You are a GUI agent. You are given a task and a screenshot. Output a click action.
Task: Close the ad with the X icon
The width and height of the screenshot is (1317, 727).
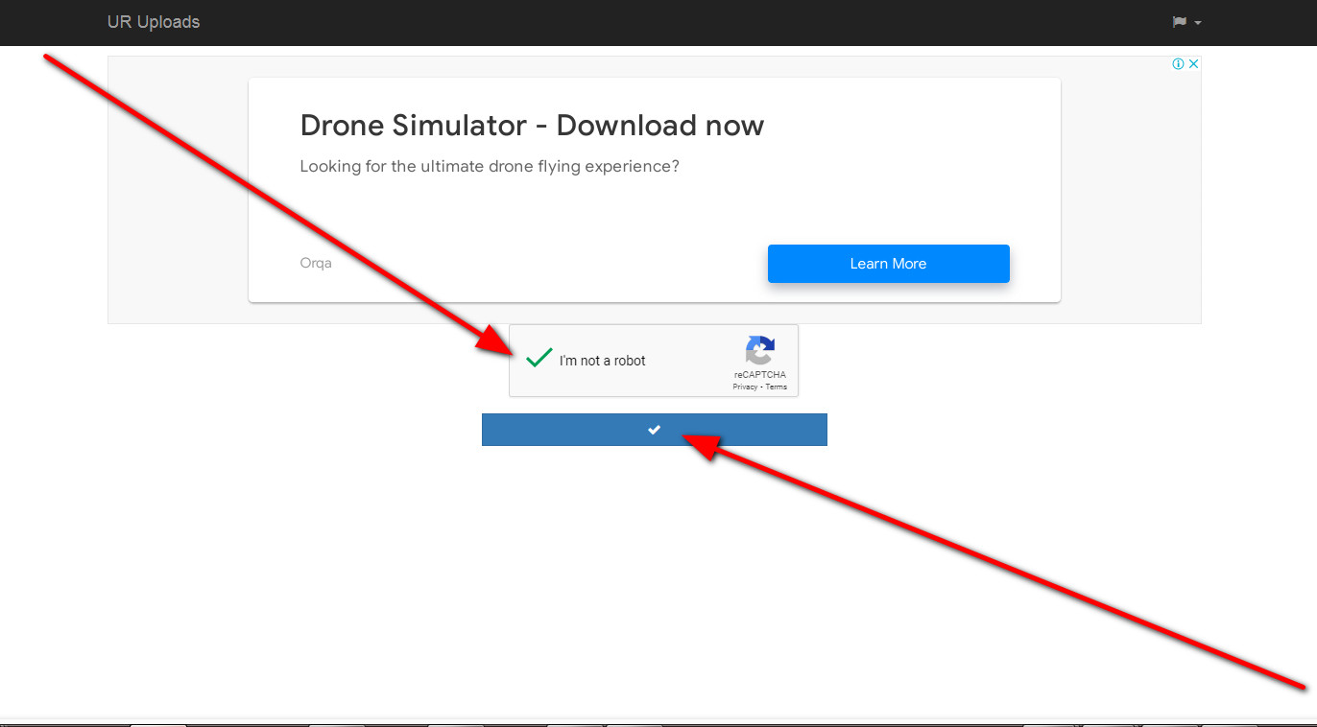tap(1194, 64)
